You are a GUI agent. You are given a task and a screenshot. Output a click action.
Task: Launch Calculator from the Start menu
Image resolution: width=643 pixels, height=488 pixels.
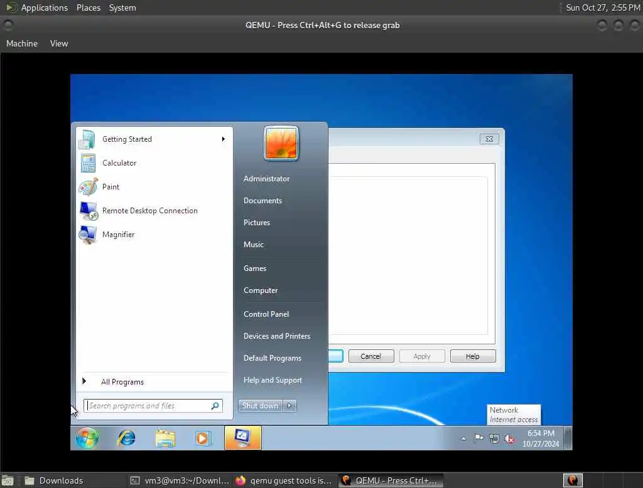[x=154, y=163]
